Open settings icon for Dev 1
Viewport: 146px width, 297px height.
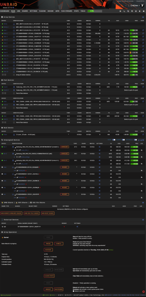(99, 147)
